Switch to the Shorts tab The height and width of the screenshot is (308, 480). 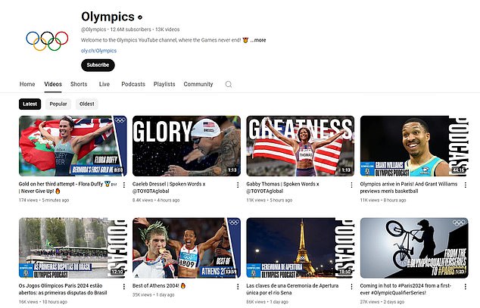[79, 84]
